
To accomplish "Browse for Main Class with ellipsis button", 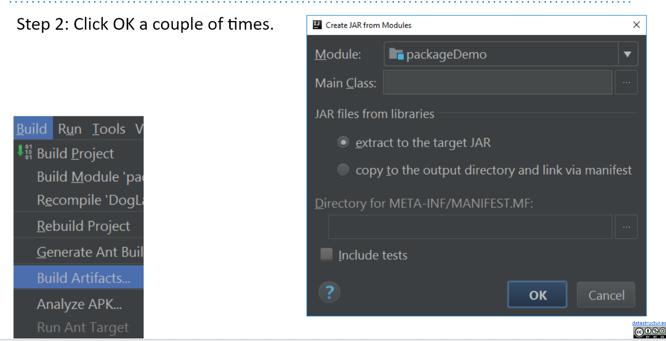I will [625, 83].
